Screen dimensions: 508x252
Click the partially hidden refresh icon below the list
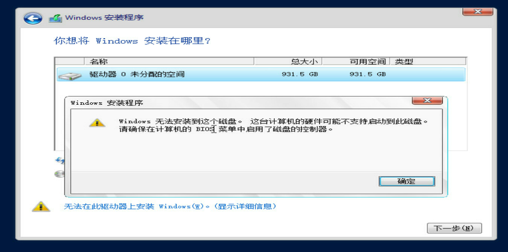click(60, 160)
